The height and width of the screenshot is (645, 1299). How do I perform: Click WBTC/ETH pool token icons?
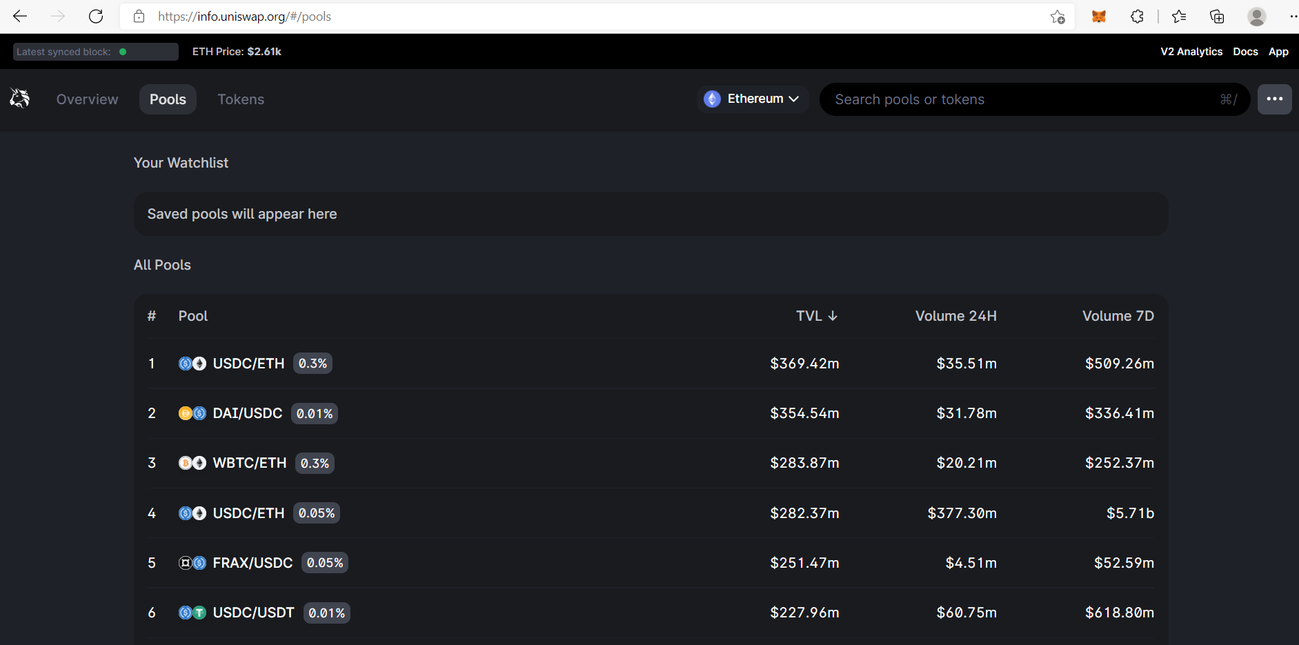point(192,463)
